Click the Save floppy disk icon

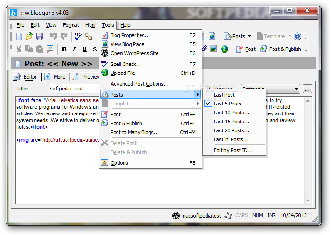point(40,36)
